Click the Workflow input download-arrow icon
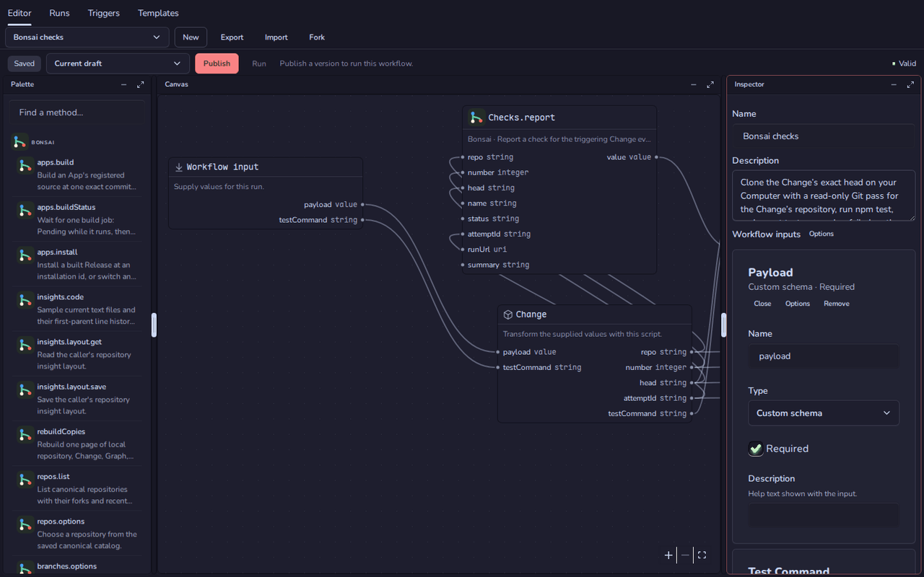924x577 pixels. pyautogui.click(x=179, y=167)
